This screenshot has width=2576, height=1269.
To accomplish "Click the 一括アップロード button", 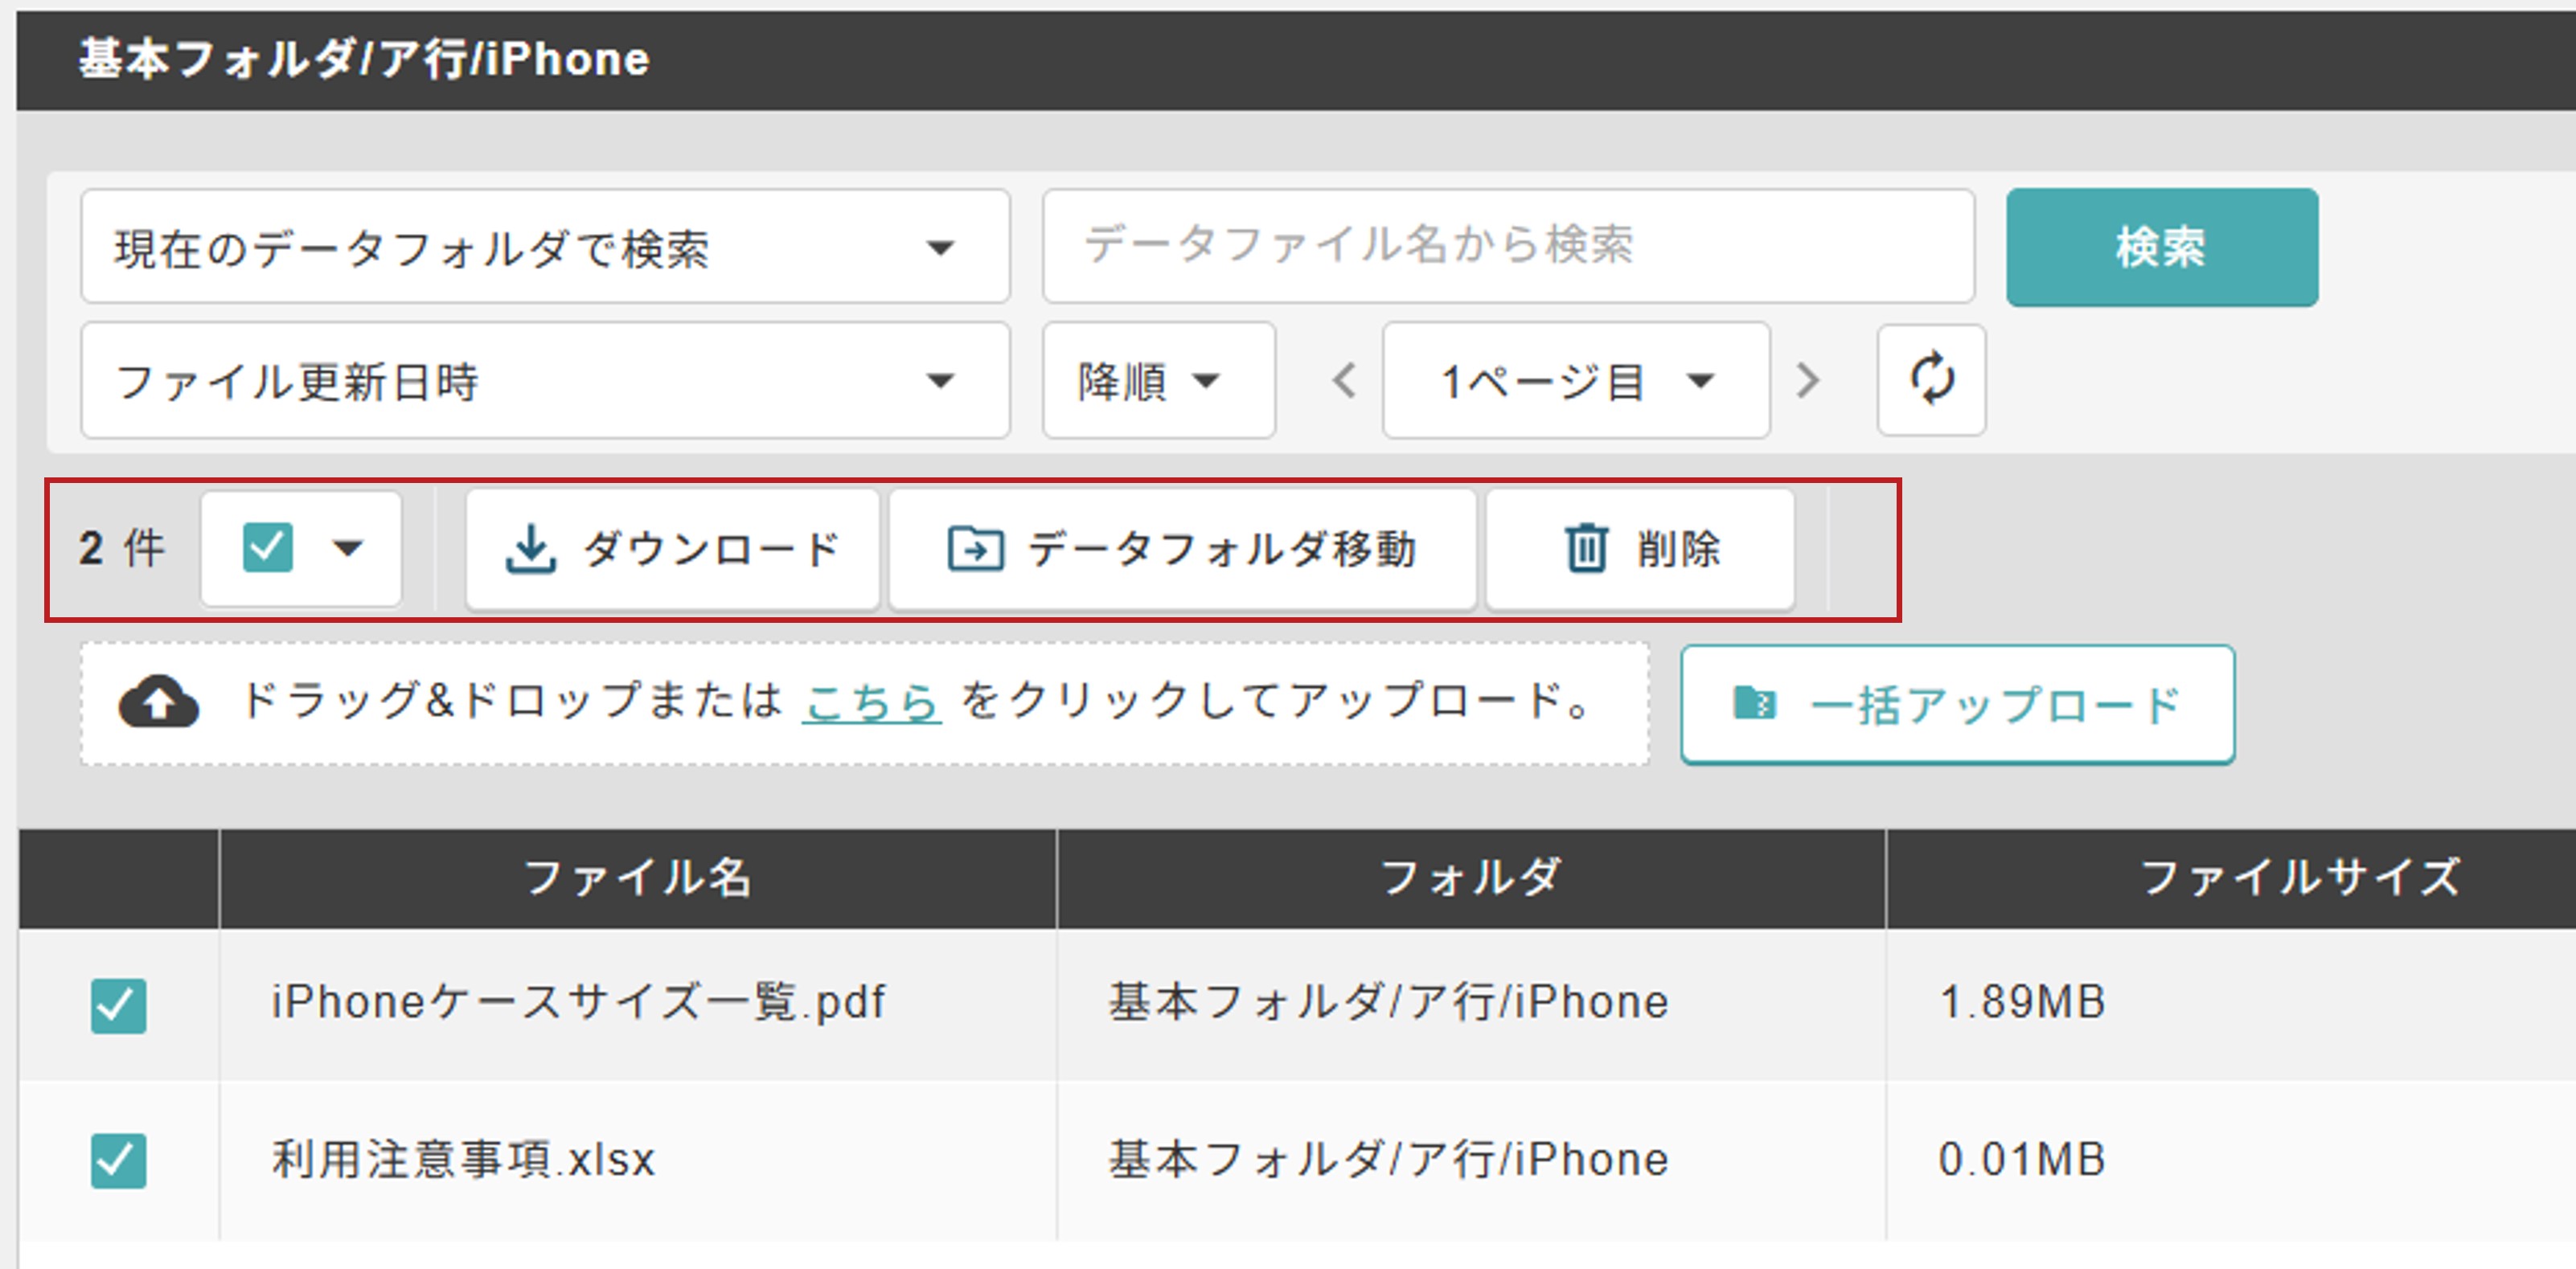I will coord(1958,705).
